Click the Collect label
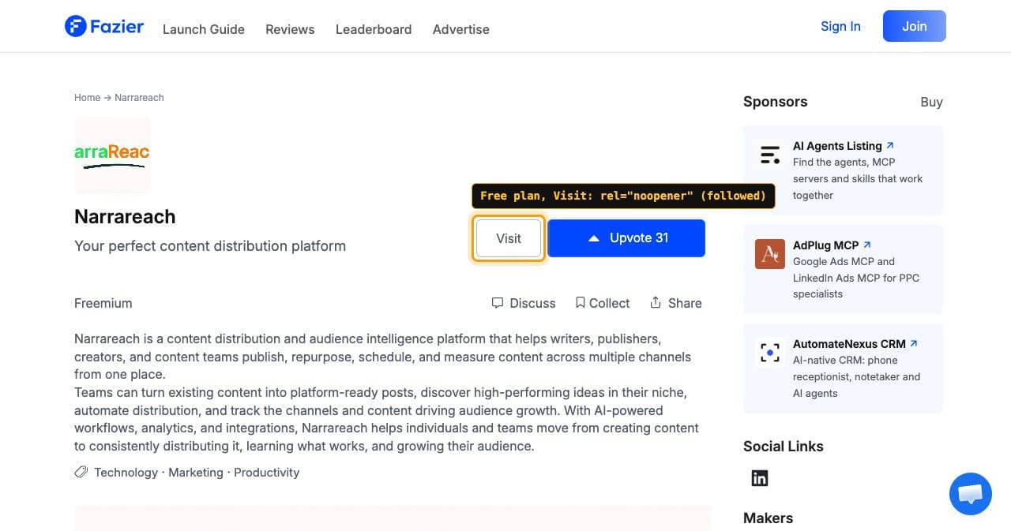 [609, 303]
